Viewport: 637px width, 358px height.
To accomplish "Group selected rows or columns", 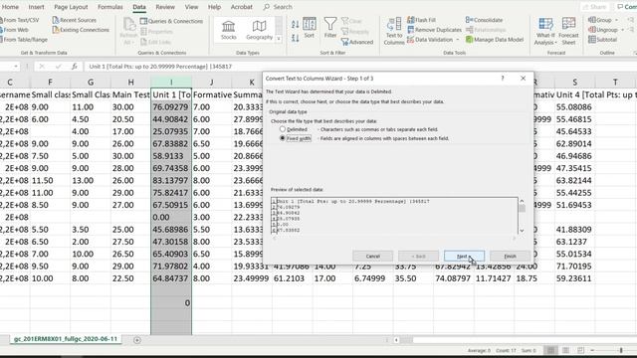I will coord(600,20).
